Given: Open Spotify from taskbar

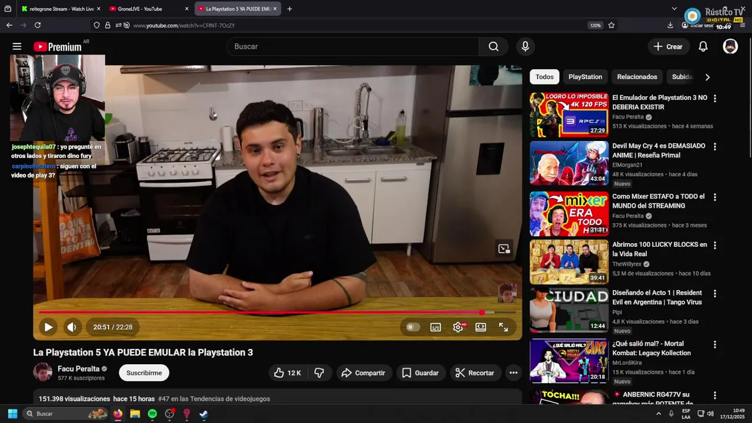Looking at the screenshot, I should [x=152, y=414].
